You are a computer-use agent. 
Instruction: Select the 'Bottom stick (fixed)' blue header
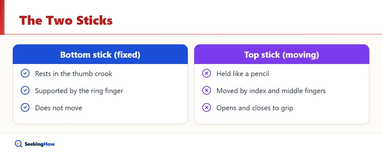[x=100, y=54]
